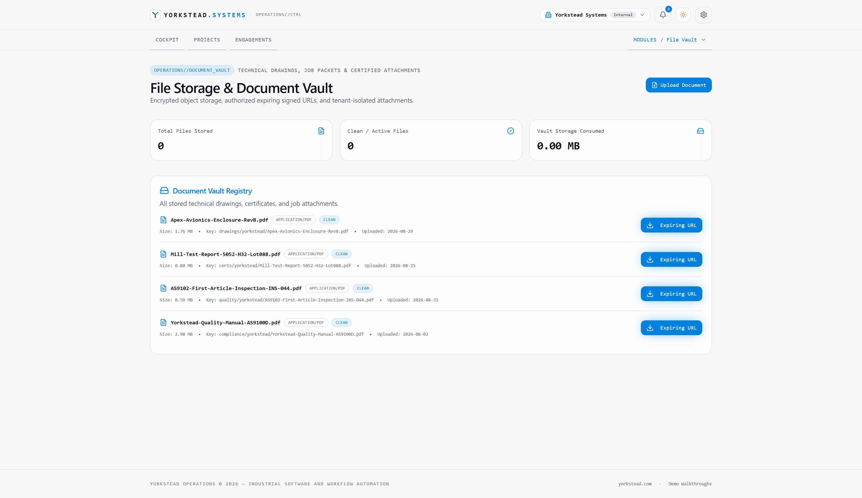
Task: Open the yorkstead.com footer link
Action: click(x=634, y=484)
